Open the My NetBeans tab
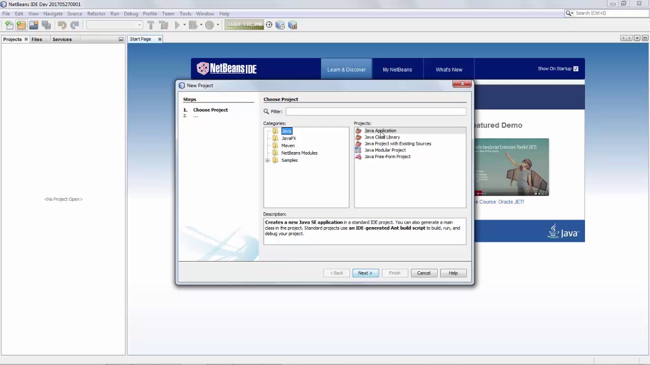 [x=397, y=69]
